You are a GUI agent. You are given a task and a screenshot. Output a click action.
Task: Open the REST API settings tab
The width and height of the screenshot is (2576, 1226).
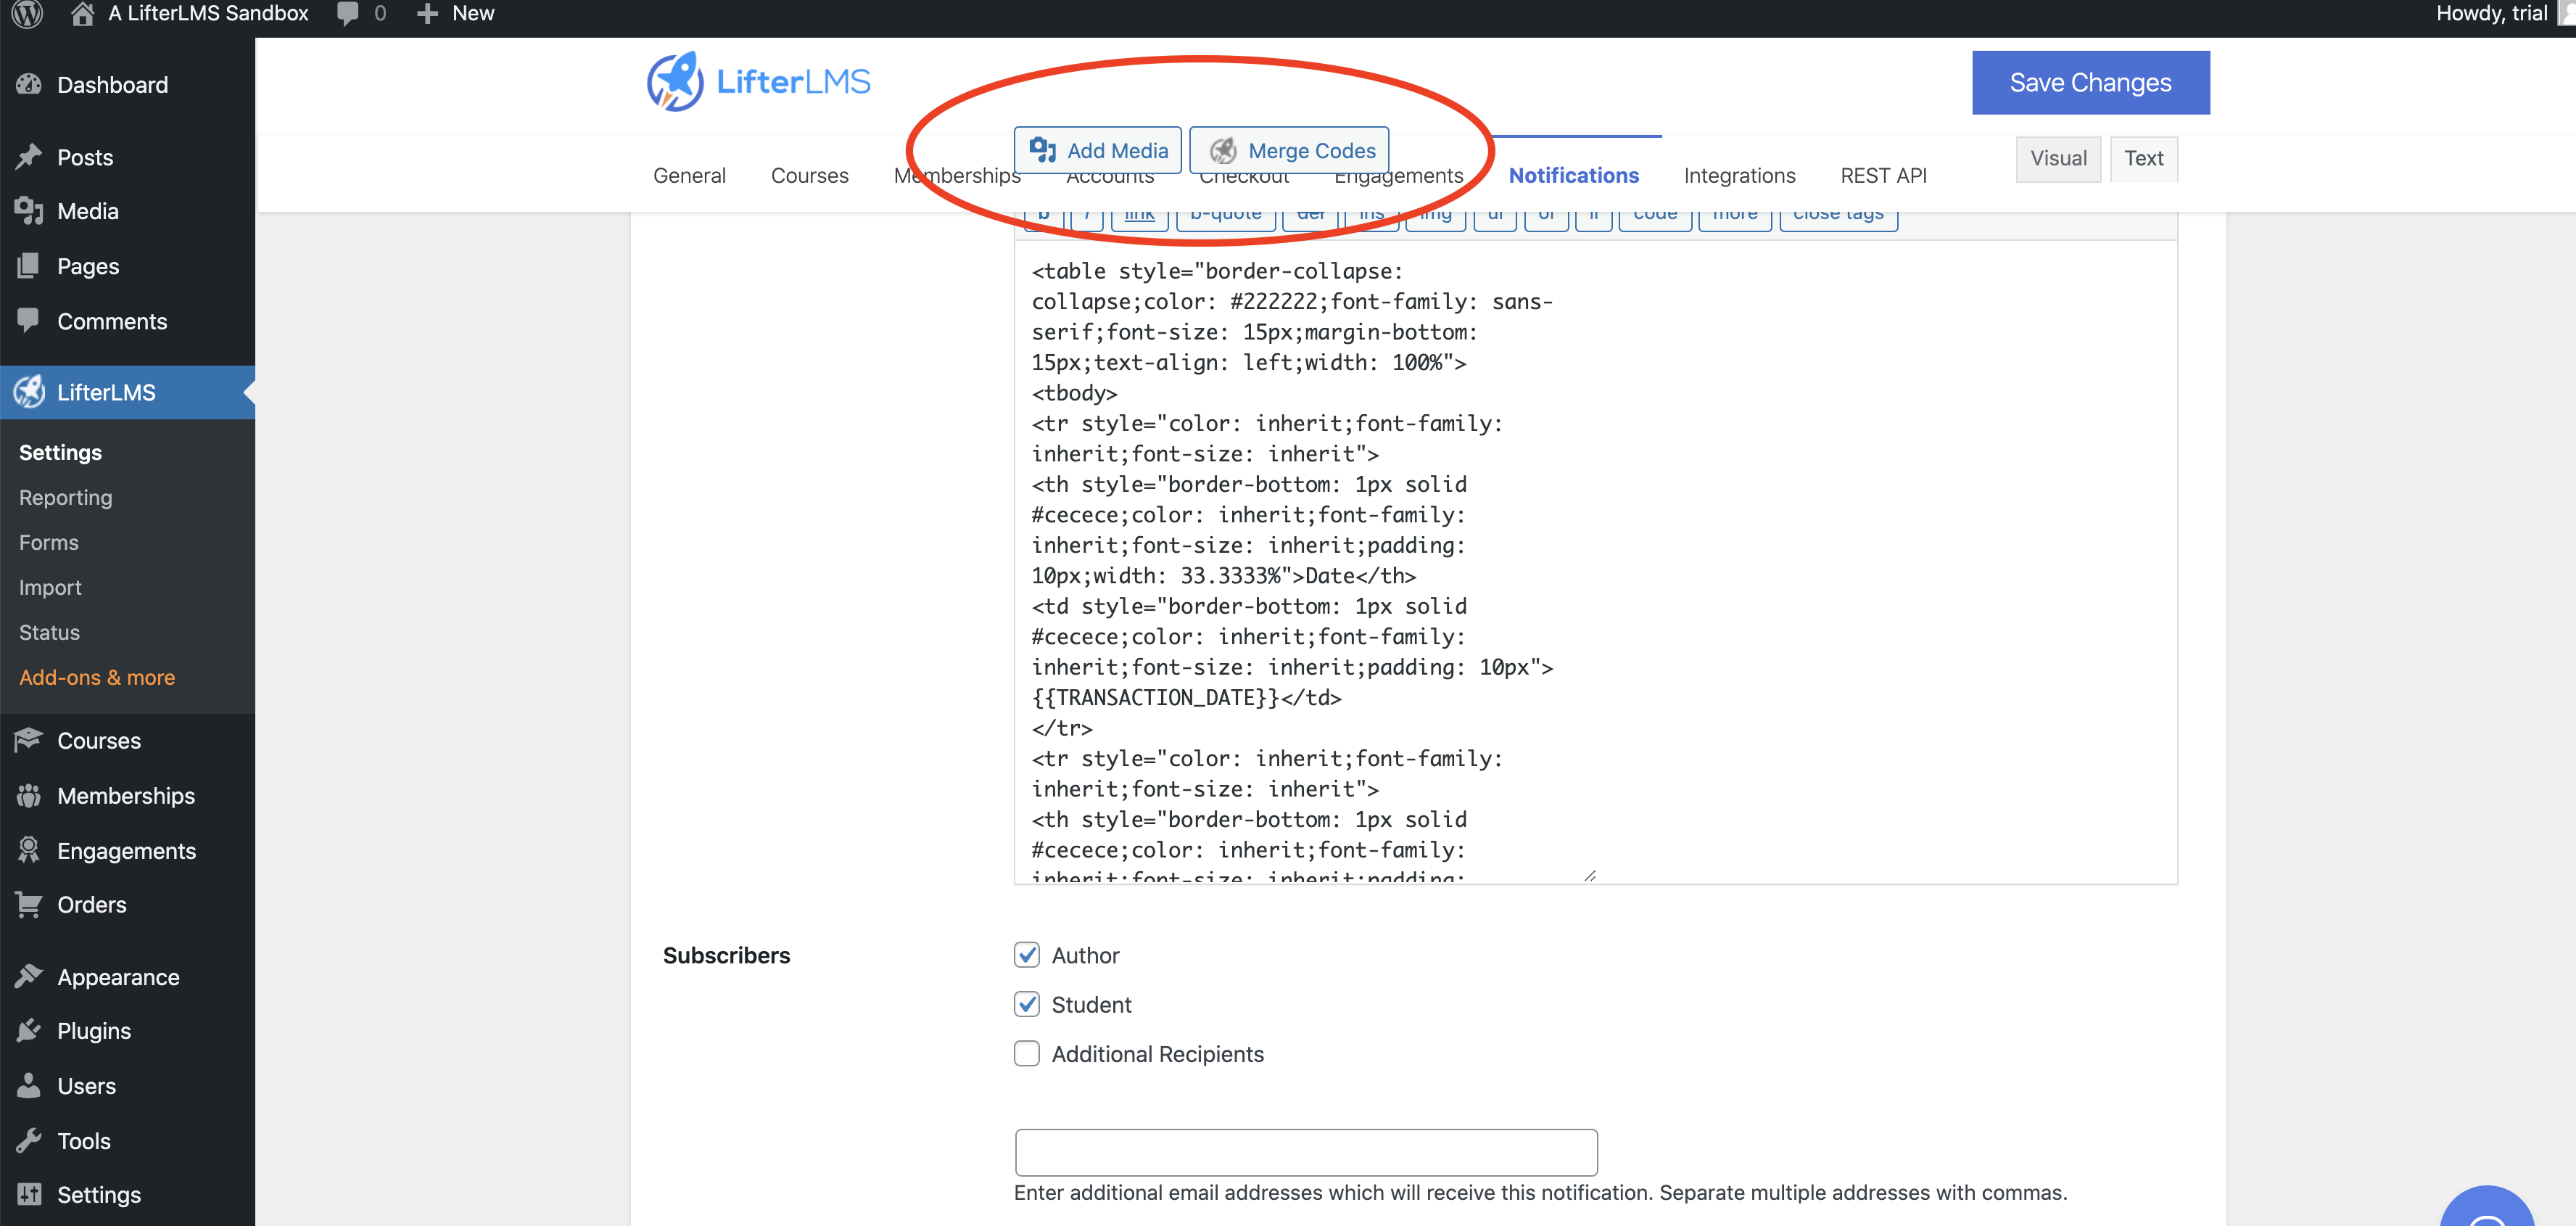click(1884, 175)
